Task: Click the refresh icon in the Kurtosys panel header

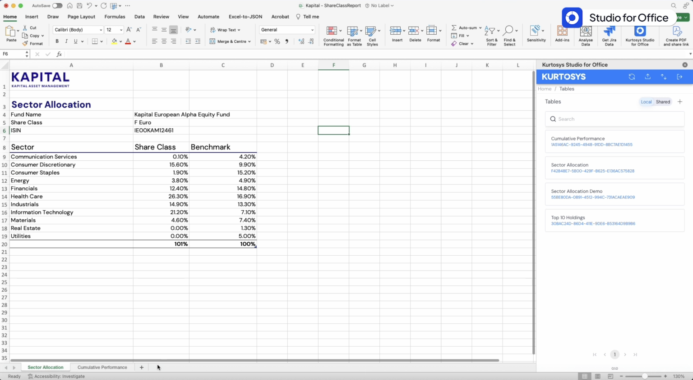Action: (x=631, y=77)
